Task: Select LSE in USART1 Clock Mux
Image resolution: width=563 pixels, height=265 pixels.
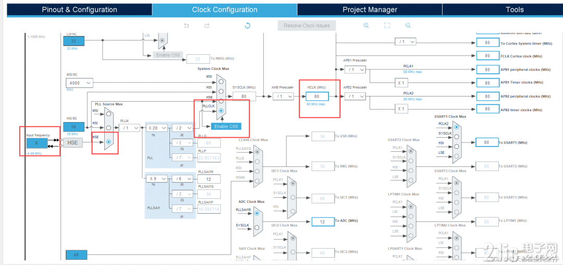Action: (x=456, y=156)
